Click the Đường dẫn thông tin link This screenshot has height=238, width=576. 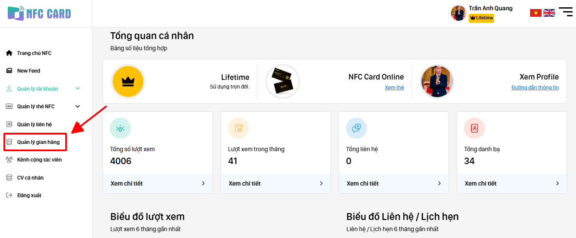point(535,88)
